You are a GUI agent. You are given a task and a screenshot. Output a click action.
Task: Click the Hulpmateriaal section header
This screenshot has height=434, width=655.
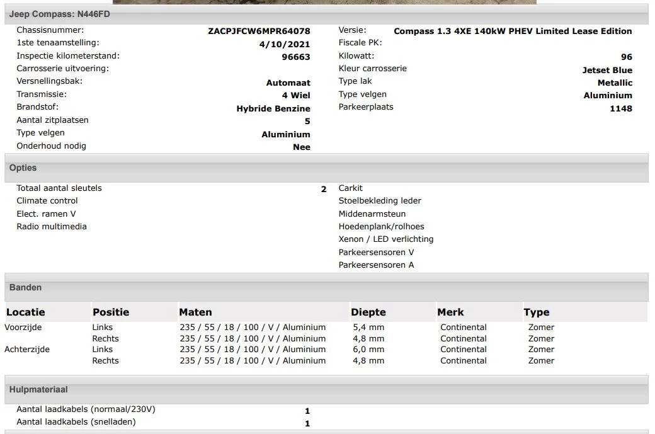coord(38,390)
